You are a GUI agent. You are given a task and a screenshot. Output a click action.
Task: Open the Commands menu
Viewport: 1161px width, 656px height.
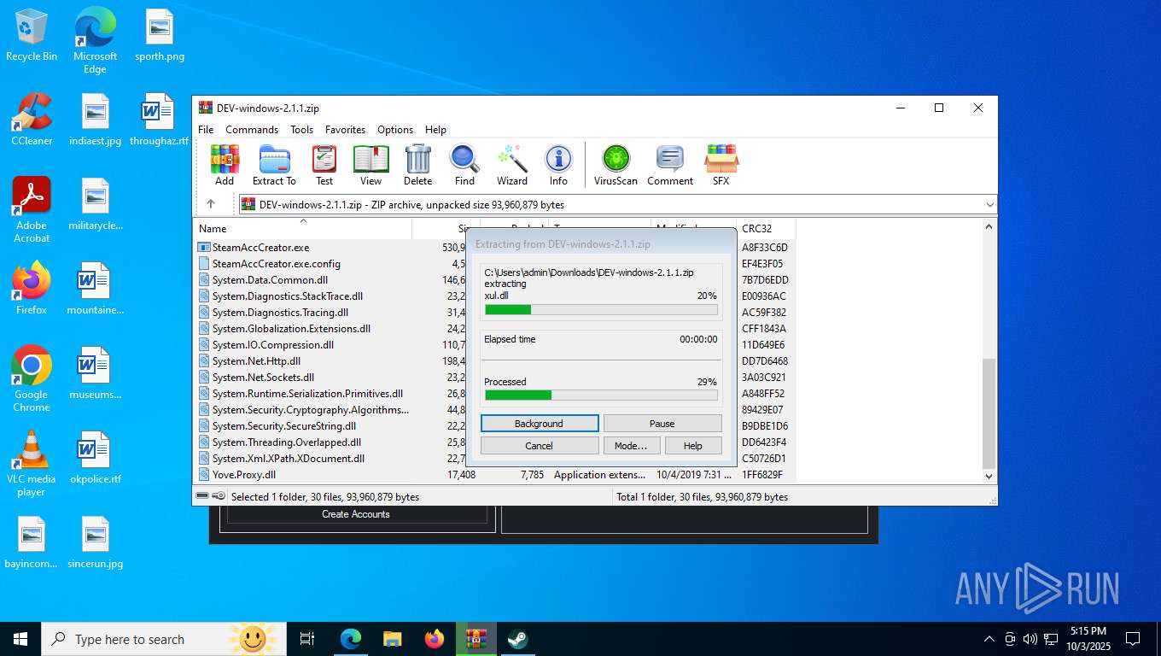click(252, 130)
